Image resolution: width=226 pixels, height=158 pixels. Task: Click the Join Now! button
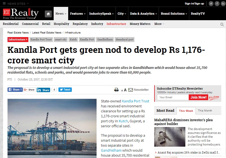(x=198, y=97)
